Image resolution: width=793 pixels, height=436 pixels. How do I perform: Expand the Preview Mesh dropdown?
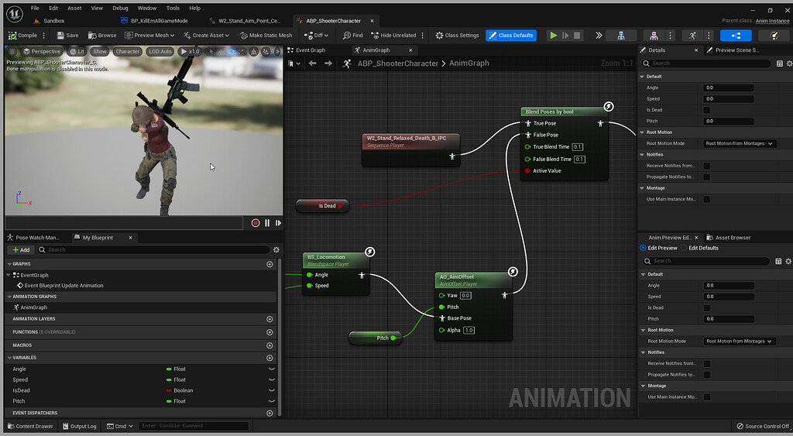coord(156,36)
